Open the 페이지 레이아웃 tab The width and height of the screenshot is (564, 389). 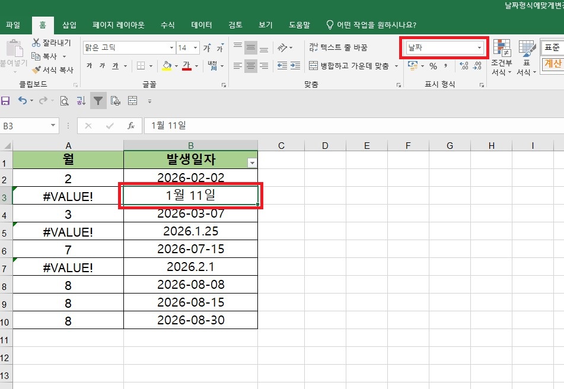pos(119,25)
